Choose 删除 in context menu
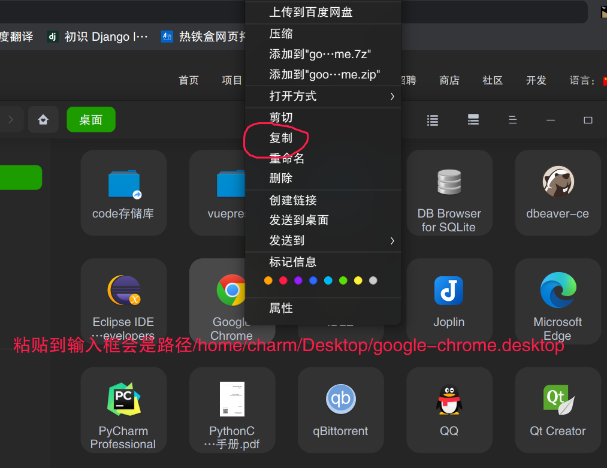This screenshot has width=607, height=468. (x=323, y=178)
